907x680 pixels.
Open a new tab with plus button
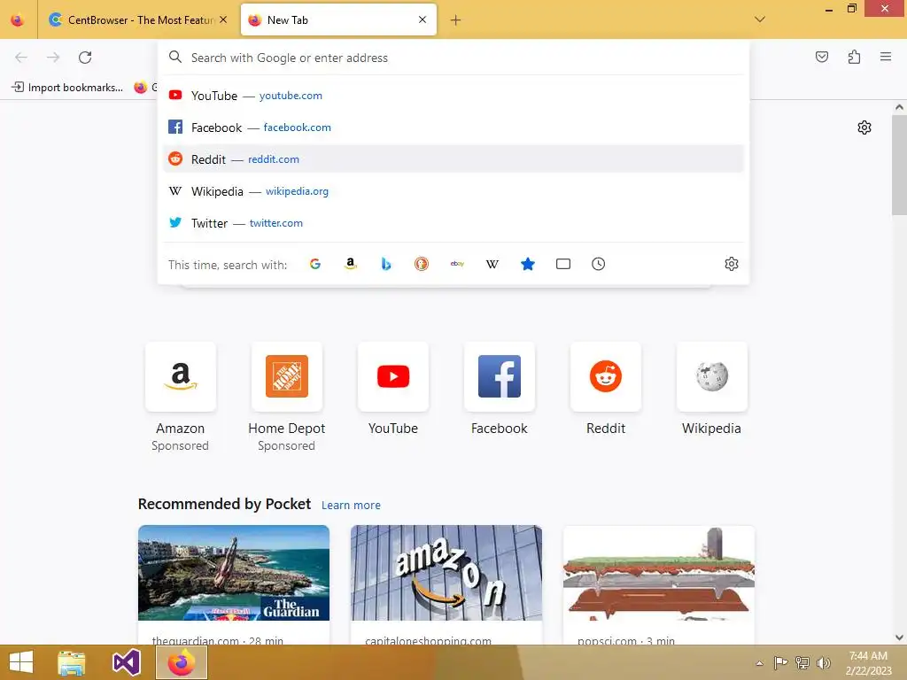pos(456,20)
